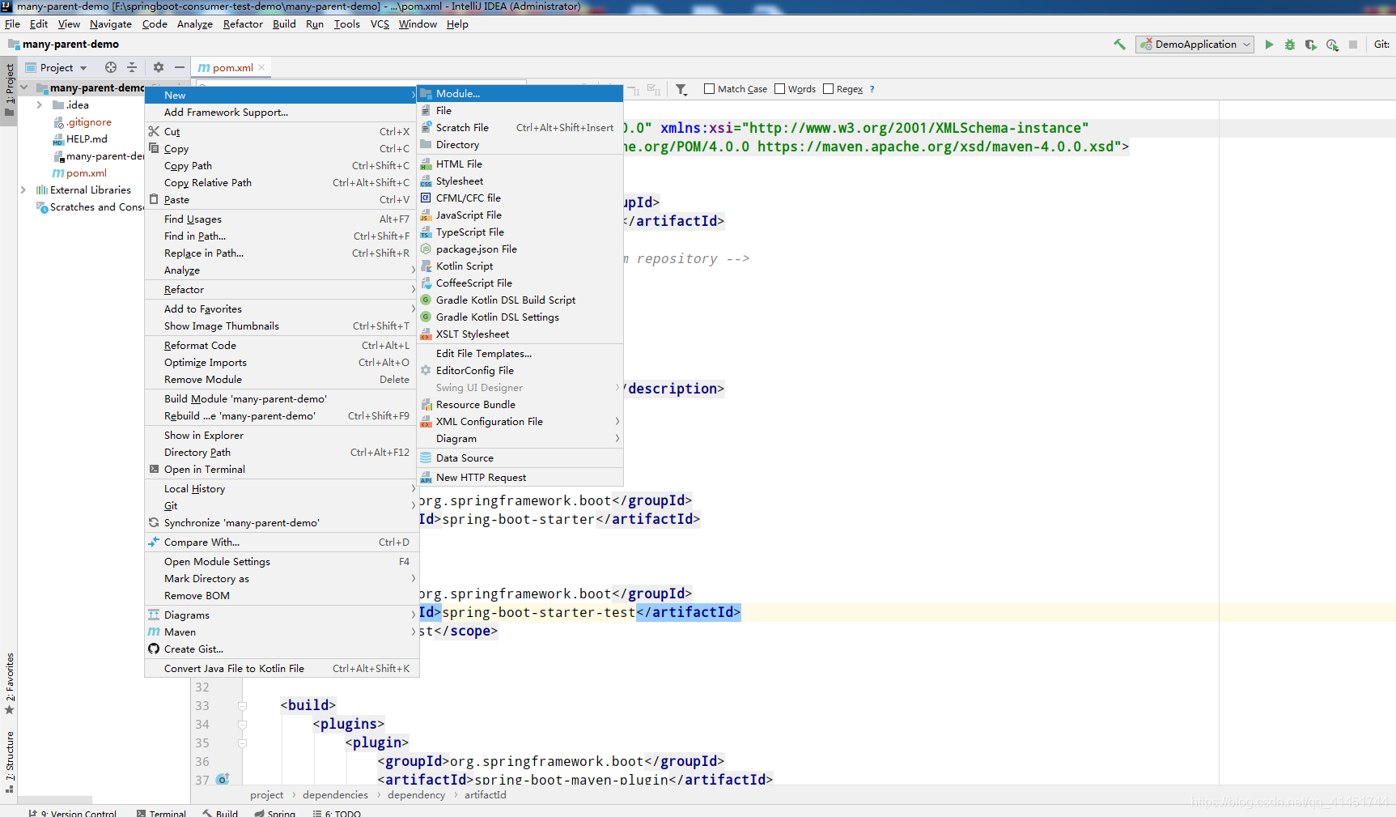Toggle the Match Case checkbox
Image resolution: width=1396 pixels, height=817 pixels.
coord(709,89)
